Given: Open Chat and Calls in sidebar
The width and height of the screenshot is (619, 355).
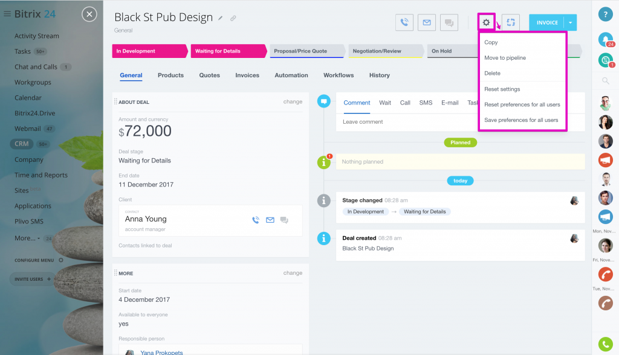Looking at the screenshot, I should click(x=36, y=66).
